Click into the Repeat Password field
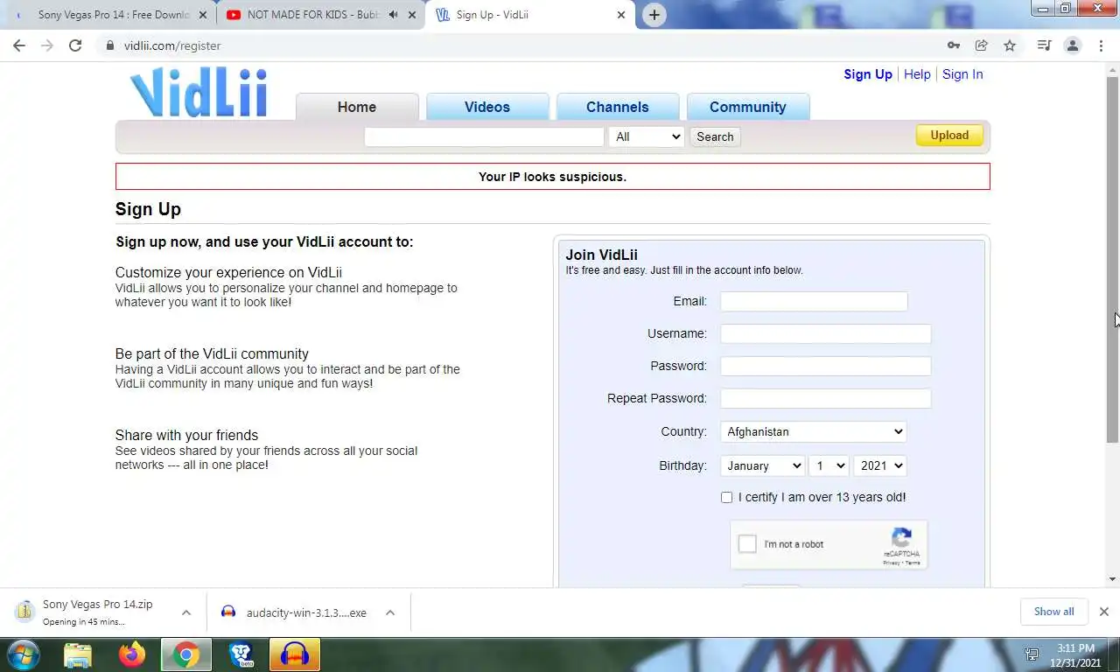This screenshot has height=672, width=1120. coord(825,398)
